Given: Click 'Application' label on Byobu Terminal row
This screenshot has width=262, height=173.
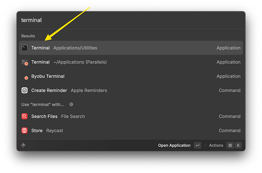Looking at the screenshot, I should [x=228, y=76].
